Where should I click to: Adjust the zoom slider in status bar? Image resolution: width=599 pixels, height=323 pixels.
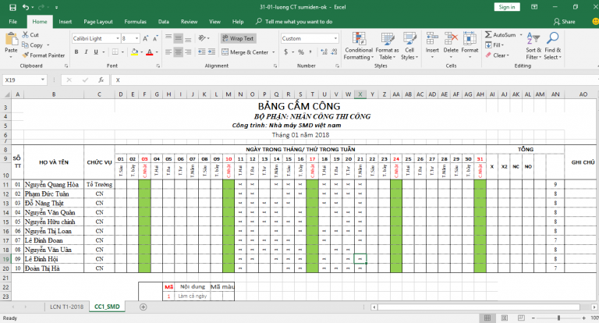[x=558, y=318]
